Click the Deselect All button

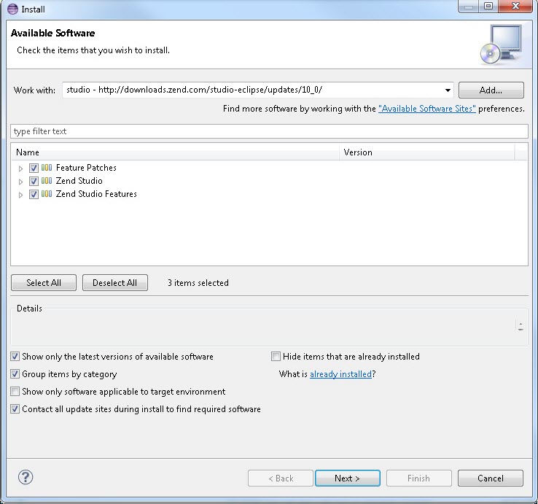(x=115, y=282)
